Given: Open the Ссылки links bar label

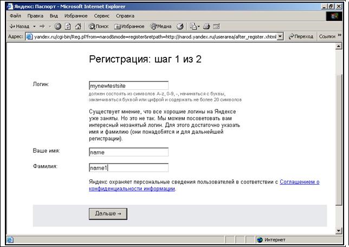Looking at the screenshot, I should coord(327,36).
